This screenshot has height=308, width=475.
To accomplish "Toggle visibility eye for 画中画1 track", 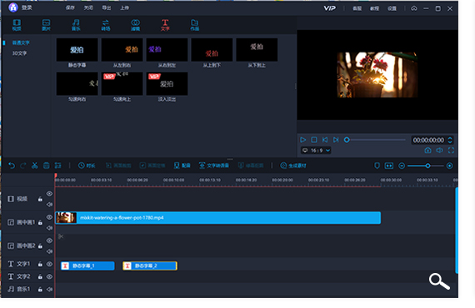I will (49, 217).
